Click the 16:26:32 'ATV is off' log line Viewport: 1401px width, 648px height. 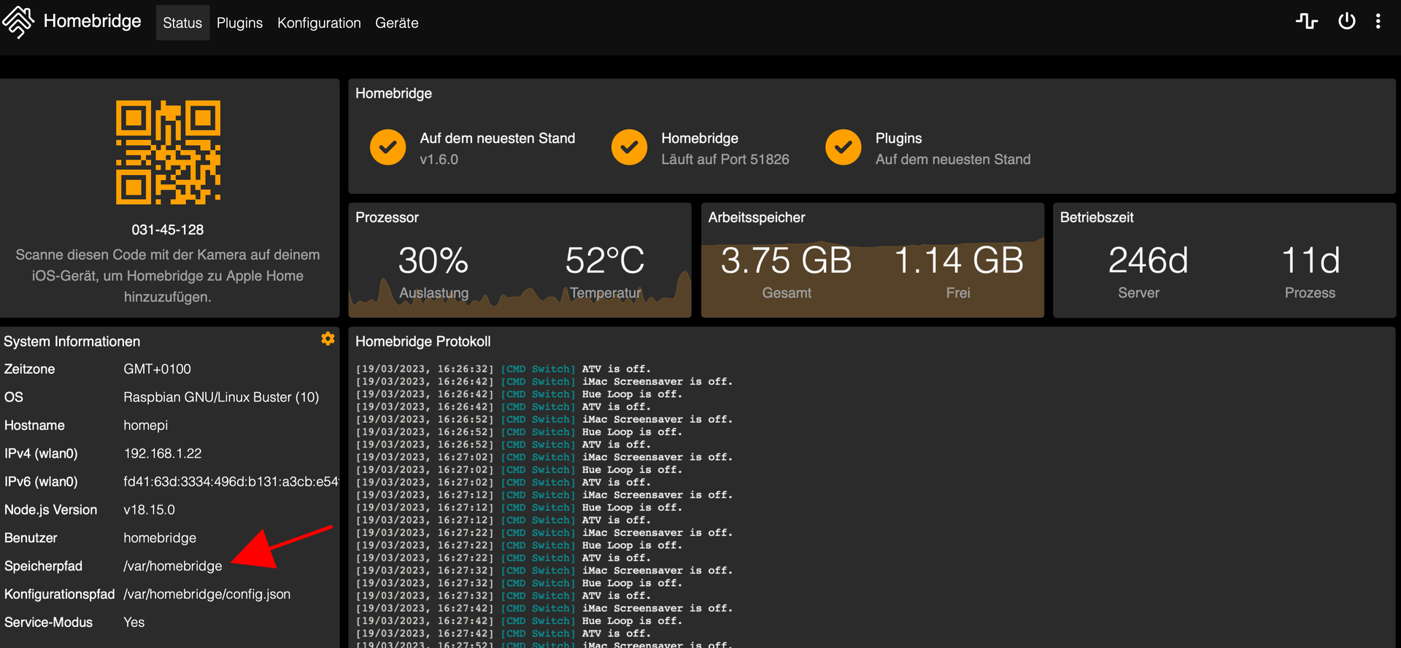coord(503,369)
